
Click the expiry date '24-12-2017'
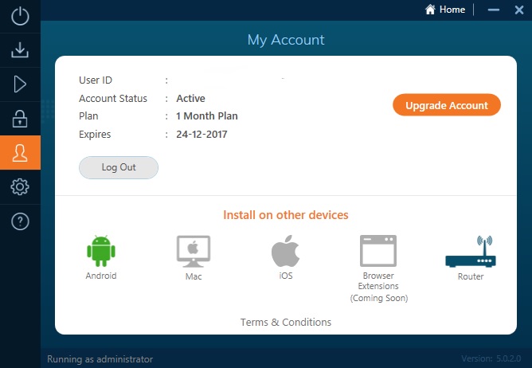coord(201,135)
